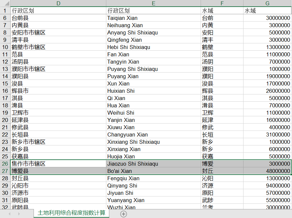Click the cell Hua Xian
292x218 pixels.
[153, 105]
